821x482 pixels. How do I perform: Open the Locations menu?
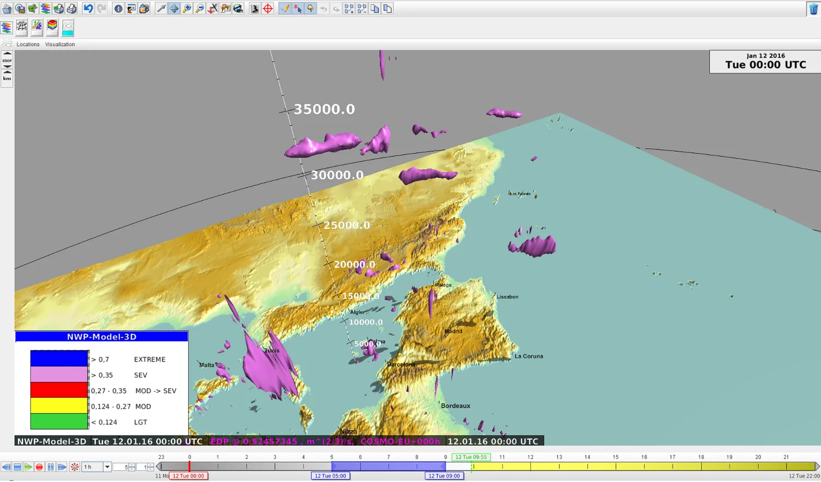pyautogui.click(x=28, y=44)
